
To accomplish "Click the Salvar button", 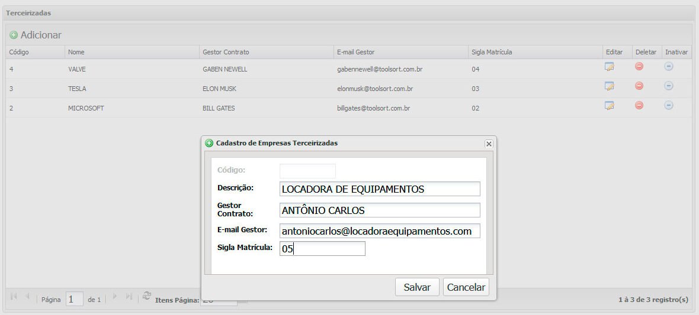I will click(x=417, y=287).
